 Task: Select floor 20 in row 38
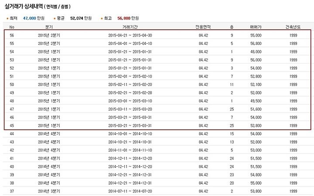click(x=232, y=183)
